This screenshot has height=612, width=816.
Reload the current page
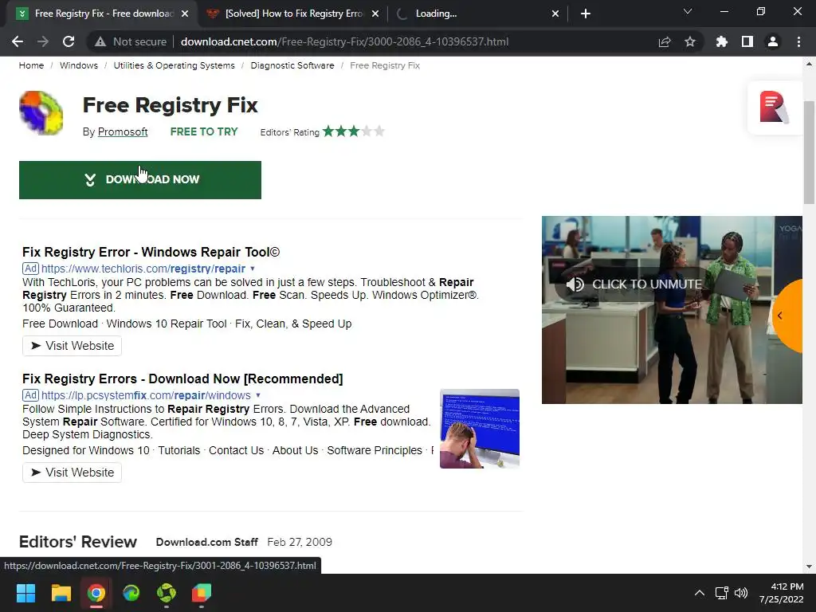[x=69, y=41]
